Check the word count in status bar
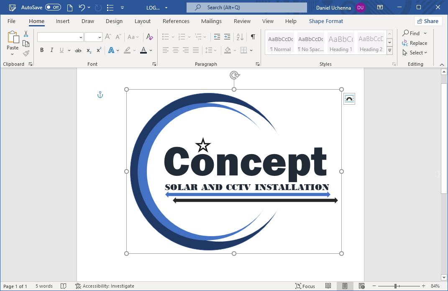Image resolution: width=448 pixels, height=291 pixels. 44,286
